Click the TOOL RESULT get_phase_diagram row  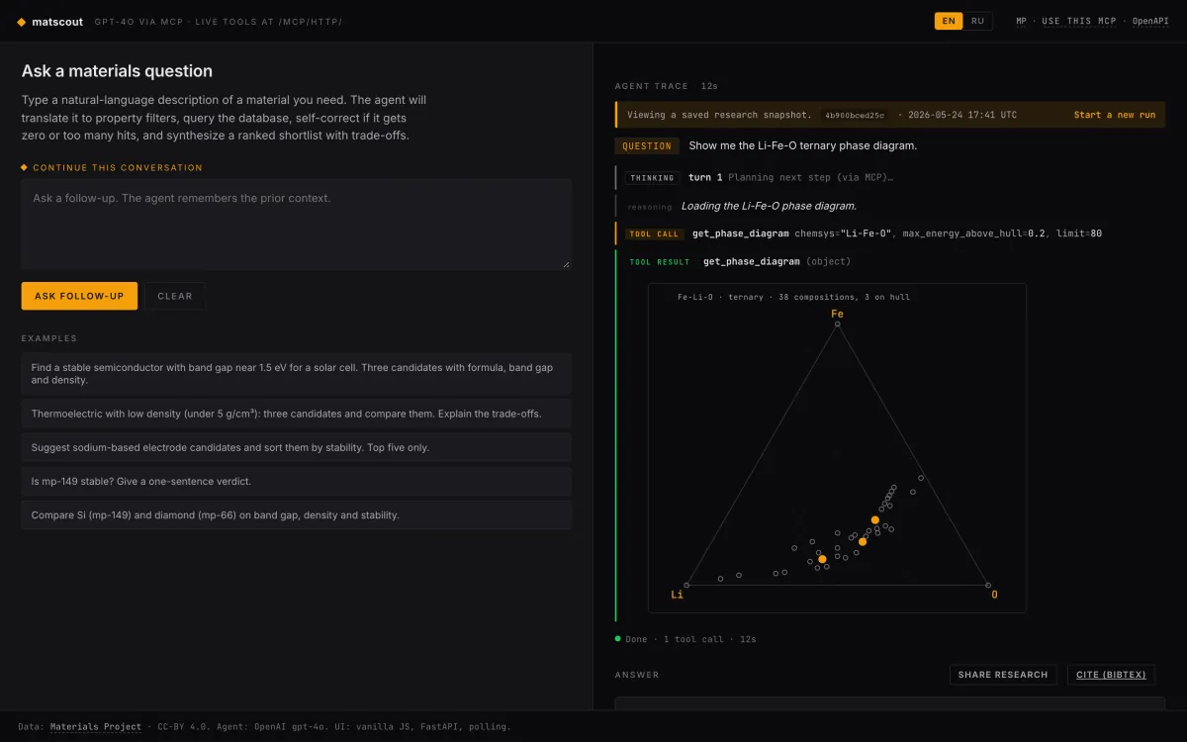point(890,261)
